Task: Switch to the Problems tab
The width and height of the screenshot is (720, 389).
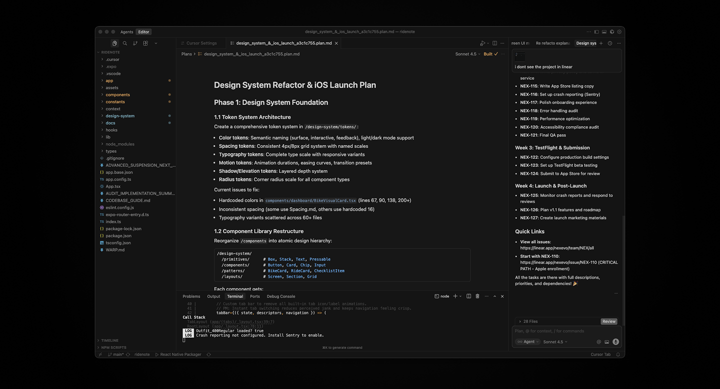Action: pyautogui.click(x=191, y=296)
